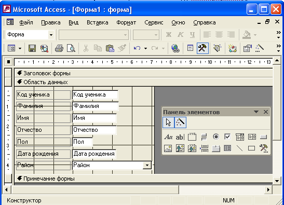Click the Save toolbar icon
Image resolution: width=284 pixels, height=205 pixels.
(x=32, y=48)
